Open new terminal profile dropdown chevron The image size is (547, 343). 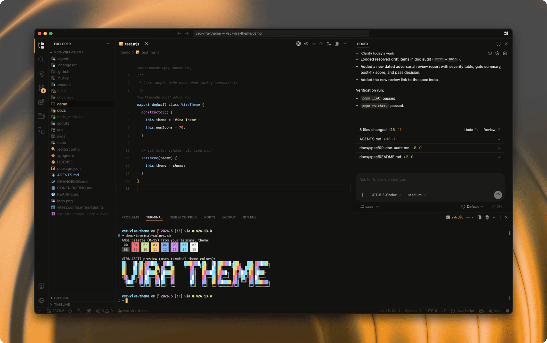[473, 217]
